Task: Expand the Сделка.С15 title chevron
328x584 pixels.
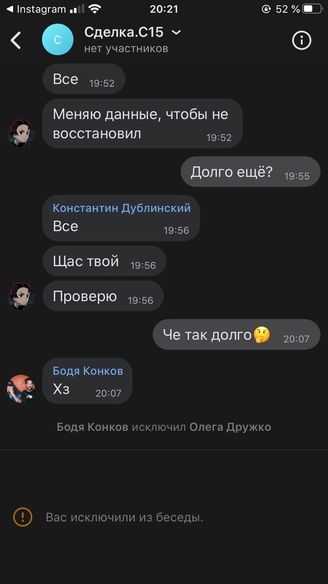Action: [176, 32]
